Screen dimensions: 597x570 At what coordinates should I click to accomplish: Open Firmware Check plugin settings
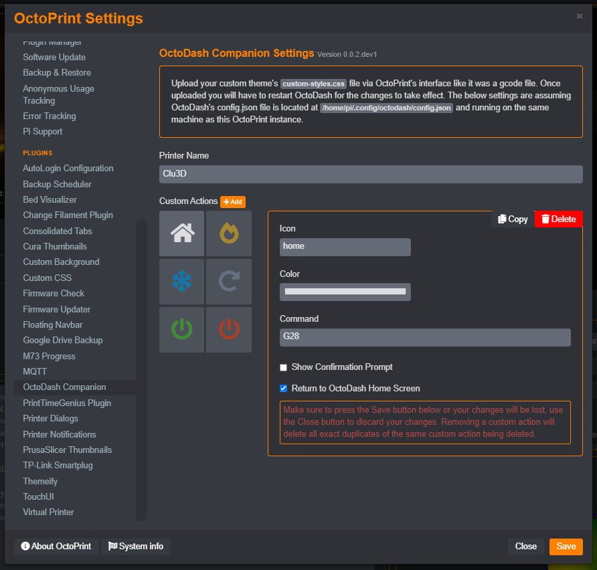pyautogui.click(x=54, y=294)
